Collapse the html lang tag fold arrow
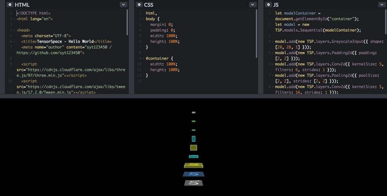 click(x=14, y=19)
